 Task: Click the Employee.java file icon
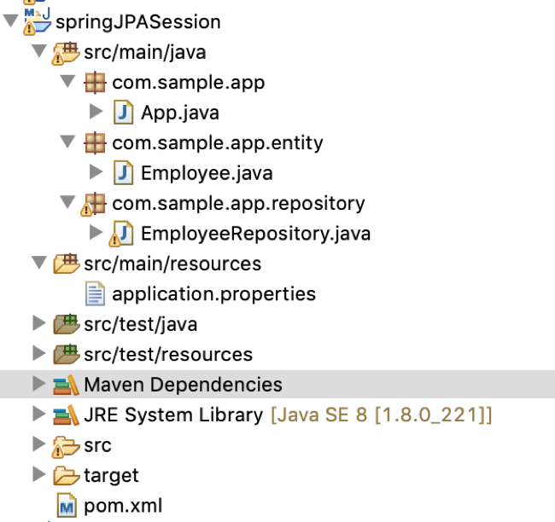point(123,172)
